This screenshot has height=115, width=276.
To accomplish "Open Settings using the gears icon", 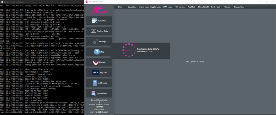I will 95,41.
